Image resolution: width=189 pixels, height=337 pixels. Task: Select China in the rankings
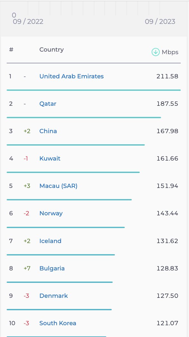[48, 131]
